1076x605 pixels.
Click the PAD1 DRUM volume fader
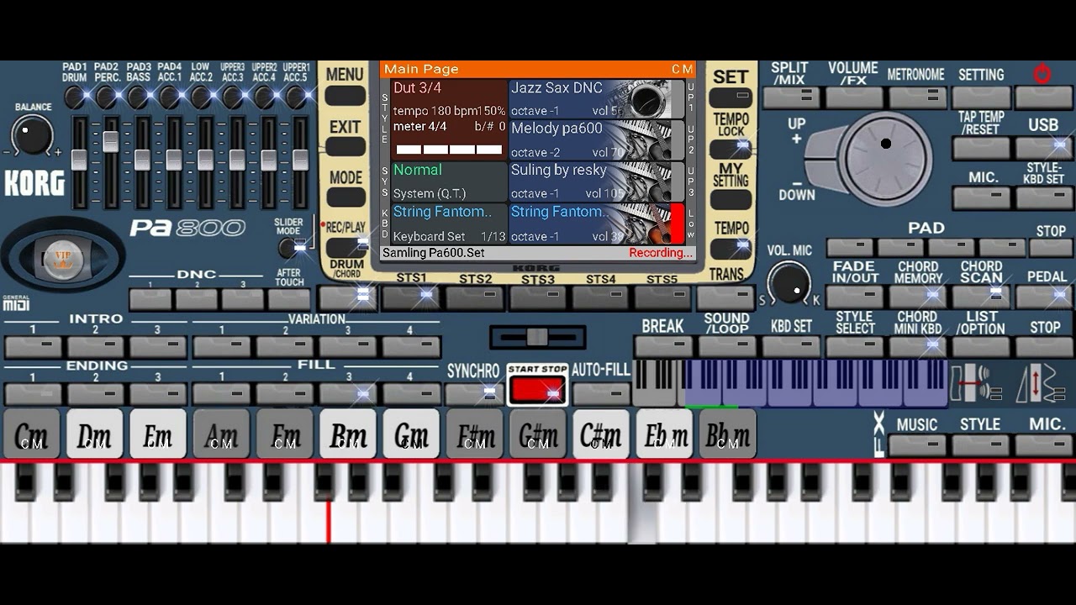(79, 160)
